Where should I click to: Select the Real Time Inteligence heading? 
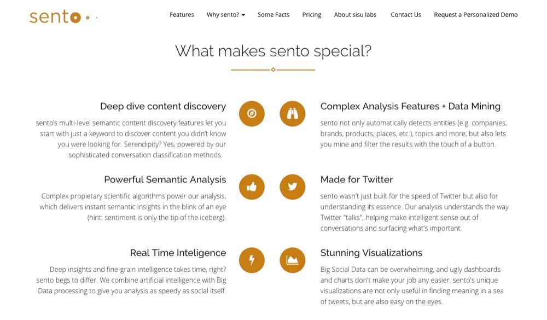tap(178, 253)
